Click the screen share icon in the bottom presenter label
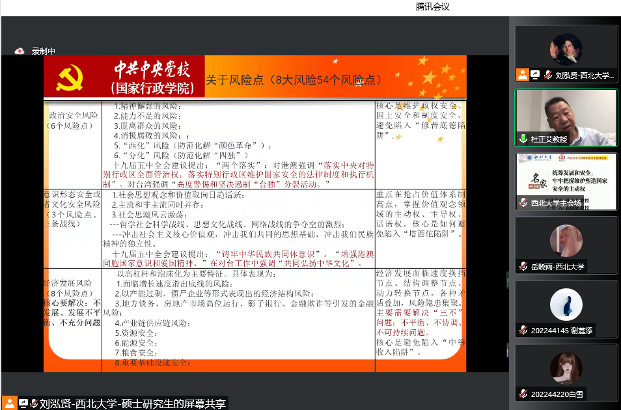The height and width of the screenshot is (410, 621). pyautogui.click(x=23, y=403)
